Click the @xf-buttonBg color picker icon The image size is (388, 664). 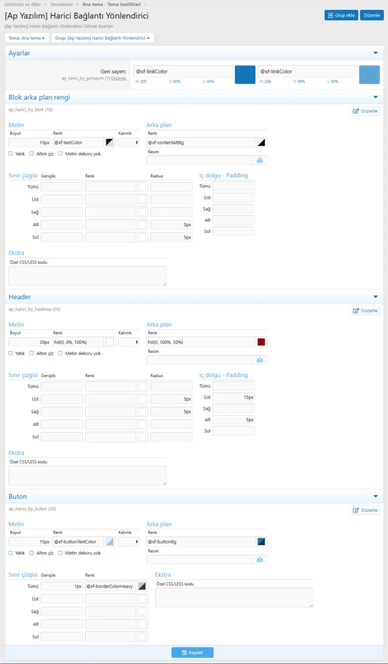point(261,542)
